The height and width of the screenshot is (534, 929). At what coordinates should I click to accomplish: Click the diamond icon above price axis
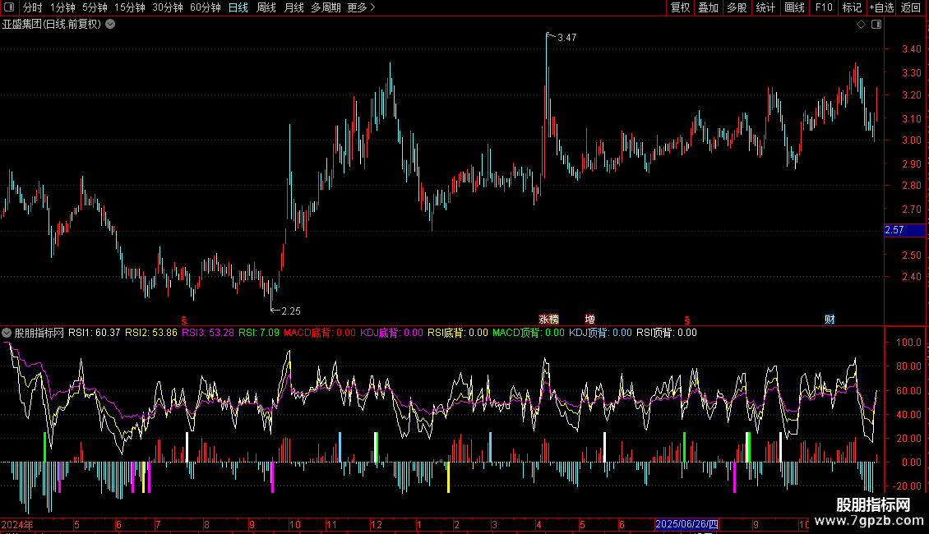tap(862, 25)
